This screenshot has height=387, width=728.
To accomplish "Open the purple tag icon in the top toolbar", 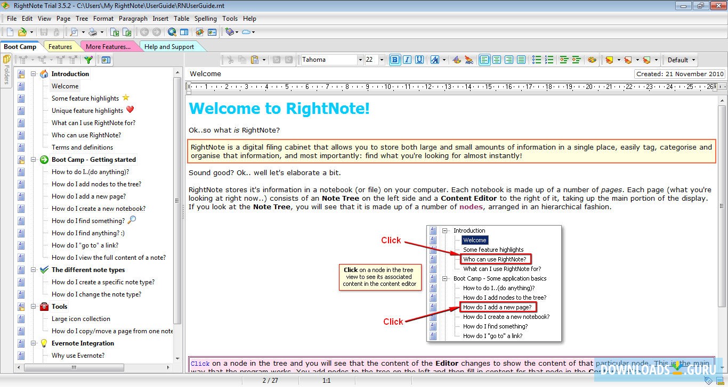I will (x=229, y=32).
